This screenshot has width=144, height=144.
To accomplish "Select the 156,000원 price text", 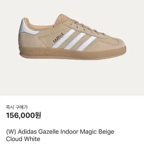I will pyautogui.click(x=23, y=115).
